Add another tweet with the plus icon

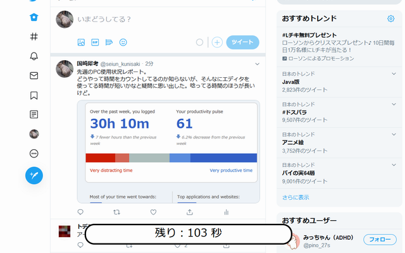(217, 42)
